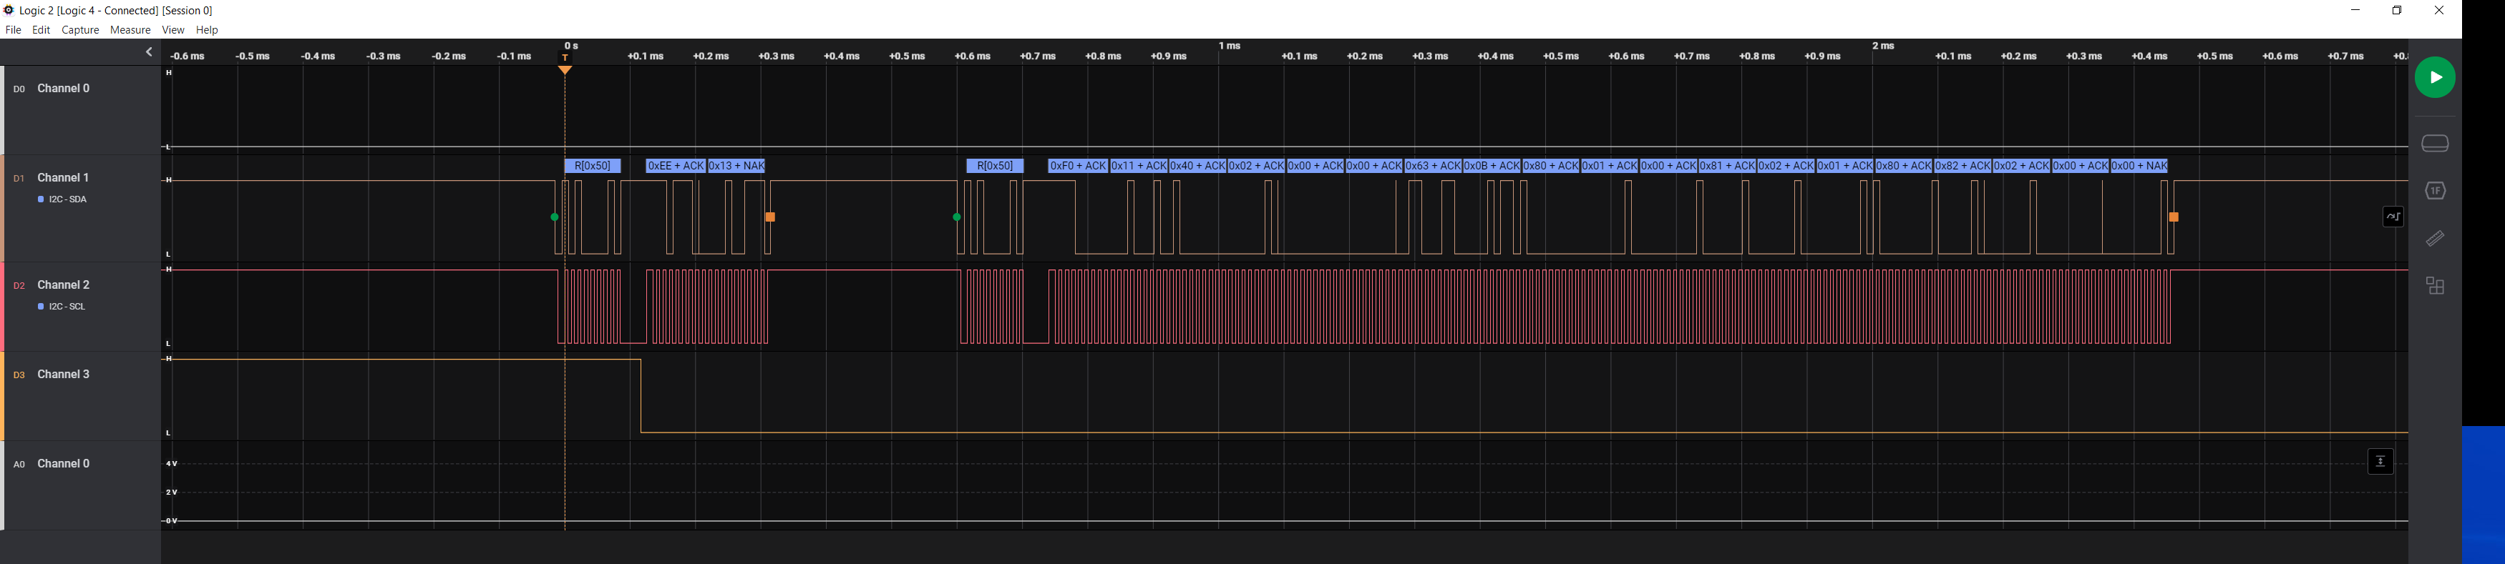Open the View menu
Screen dimensions: 2505x564
[173, 30]
